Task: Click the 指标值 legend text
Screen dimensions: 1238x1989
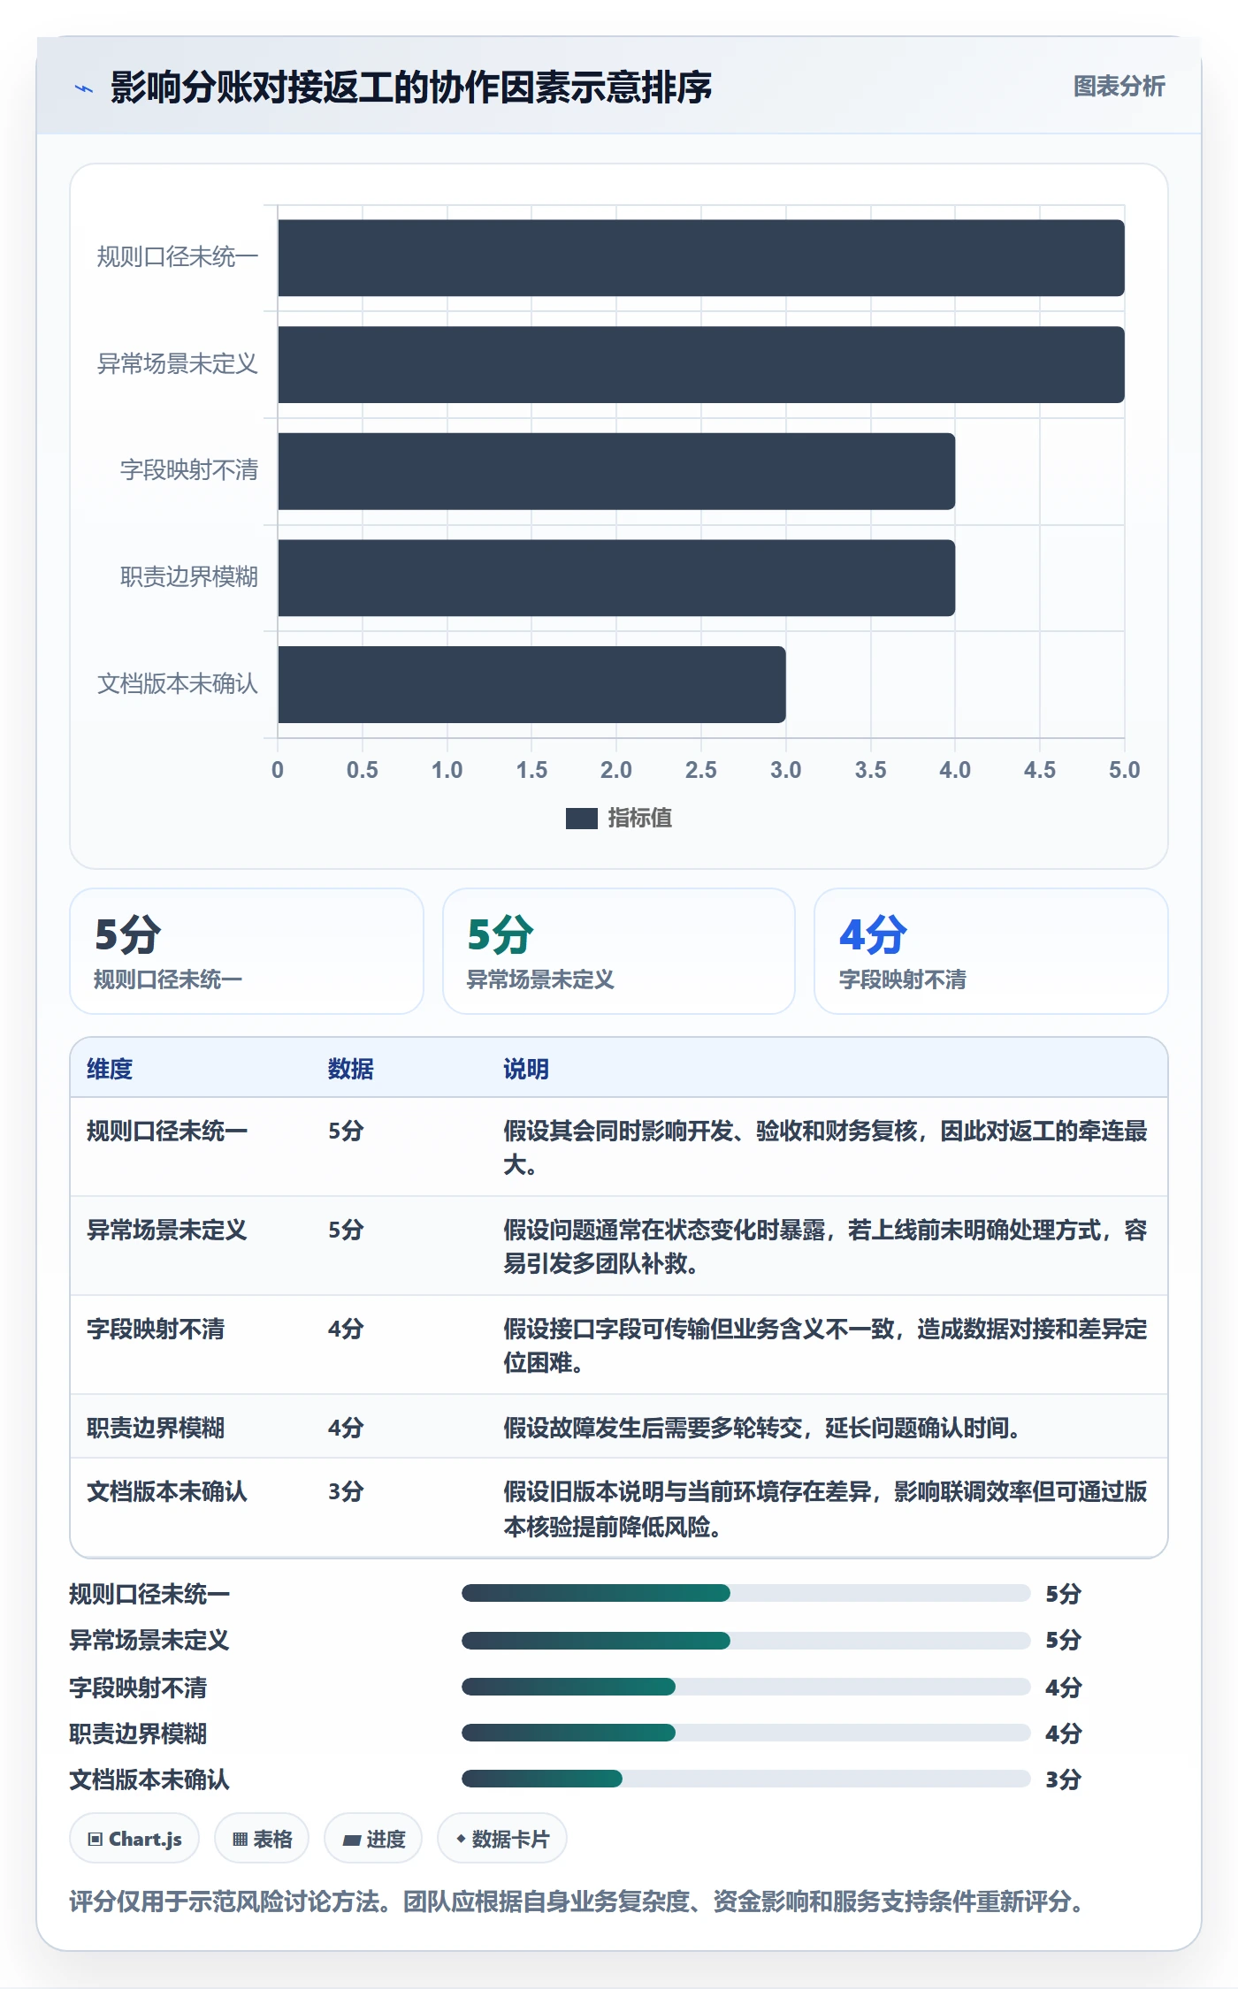Action: 639,819
